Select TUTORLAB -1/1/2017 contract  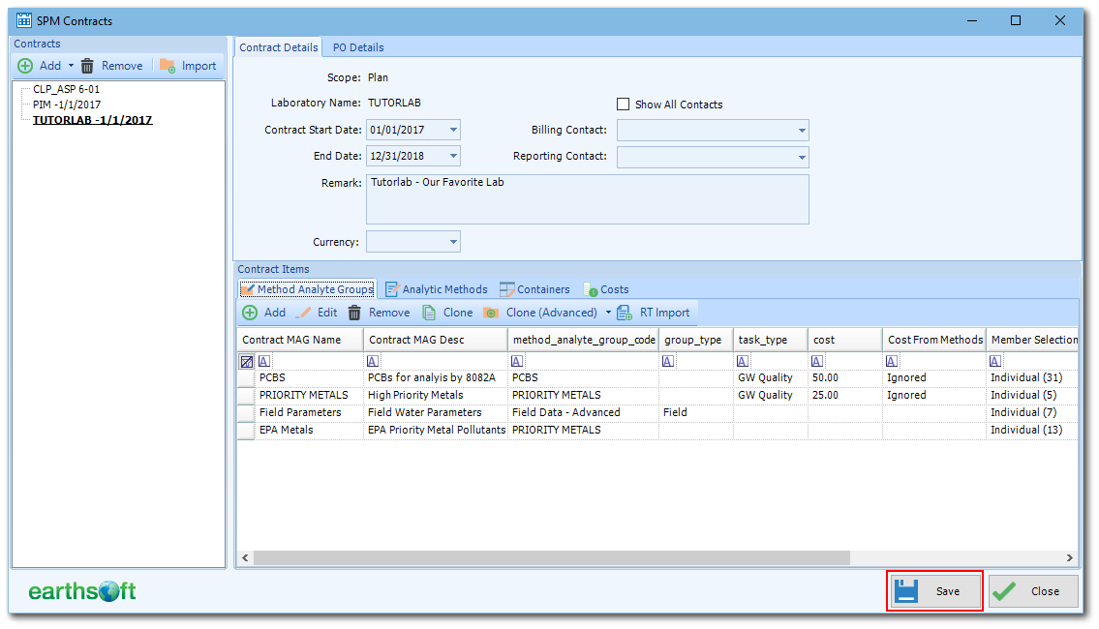click(93, 120)
